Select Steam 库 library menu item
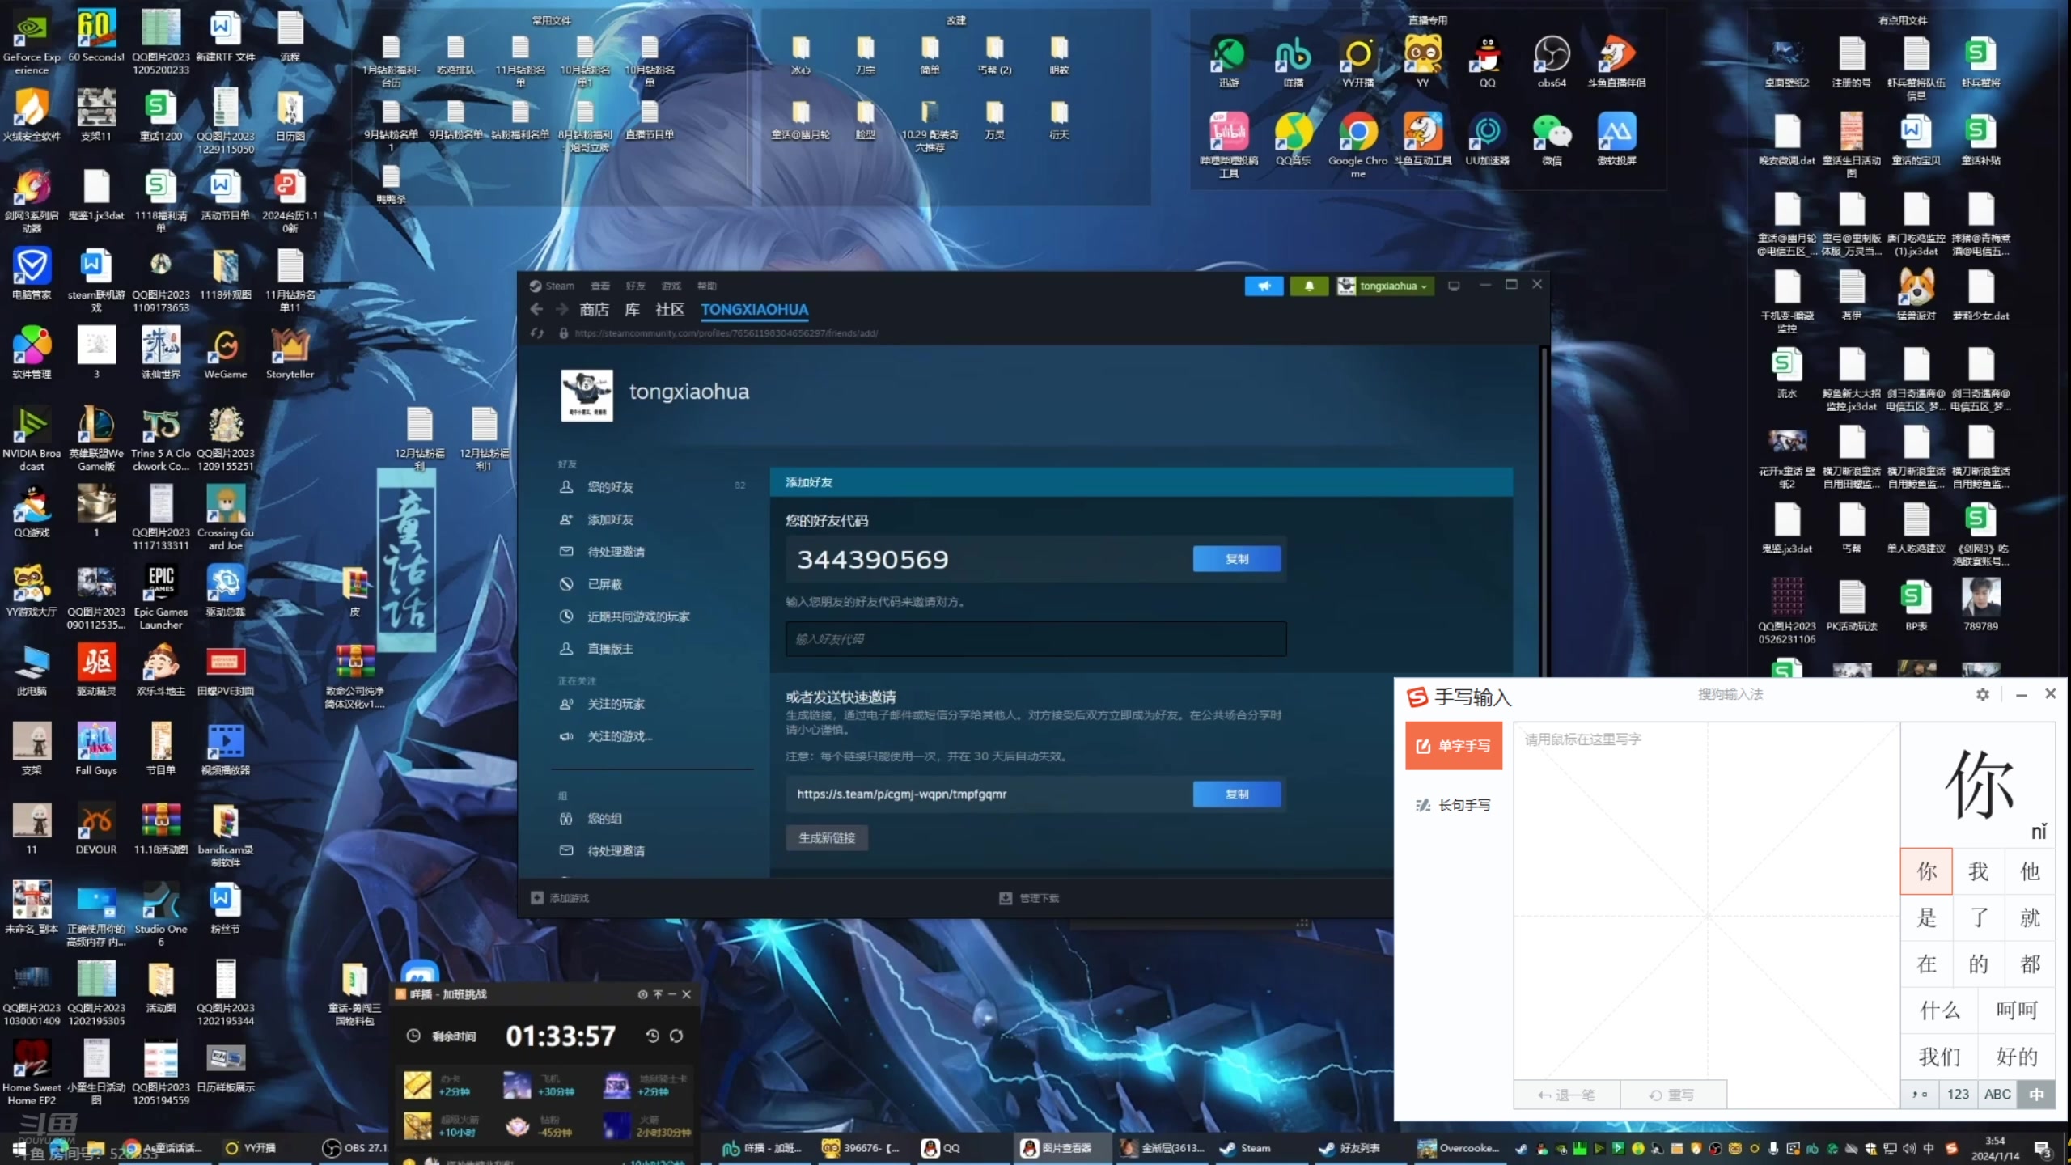This screenshot has height=1165, width=2071. (632, 310)
